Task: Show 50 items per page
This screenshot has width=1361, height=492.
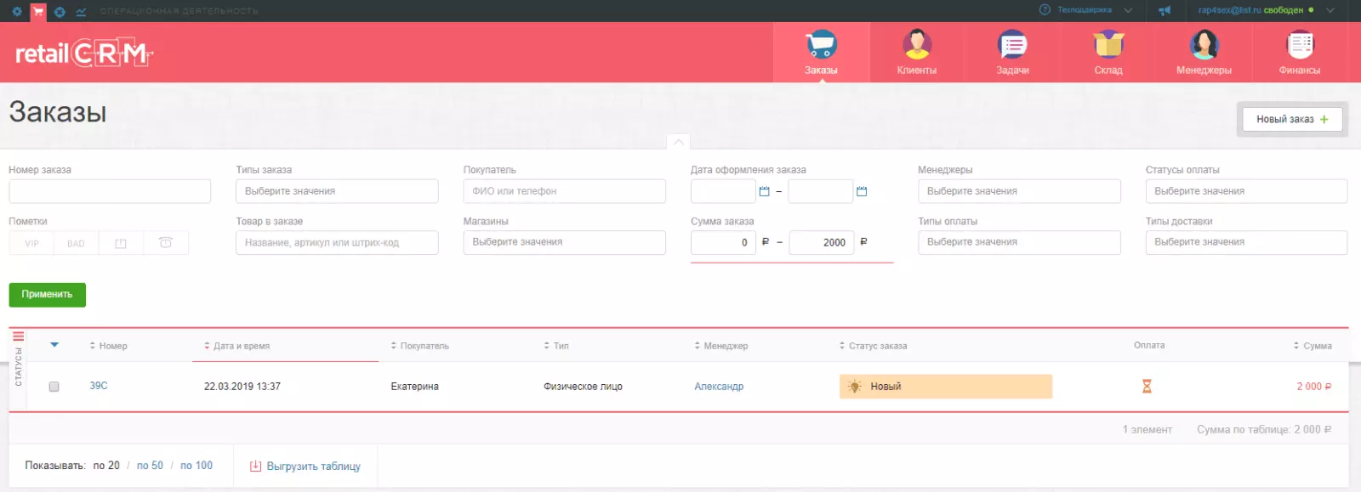Action: (x=150, y=466)
